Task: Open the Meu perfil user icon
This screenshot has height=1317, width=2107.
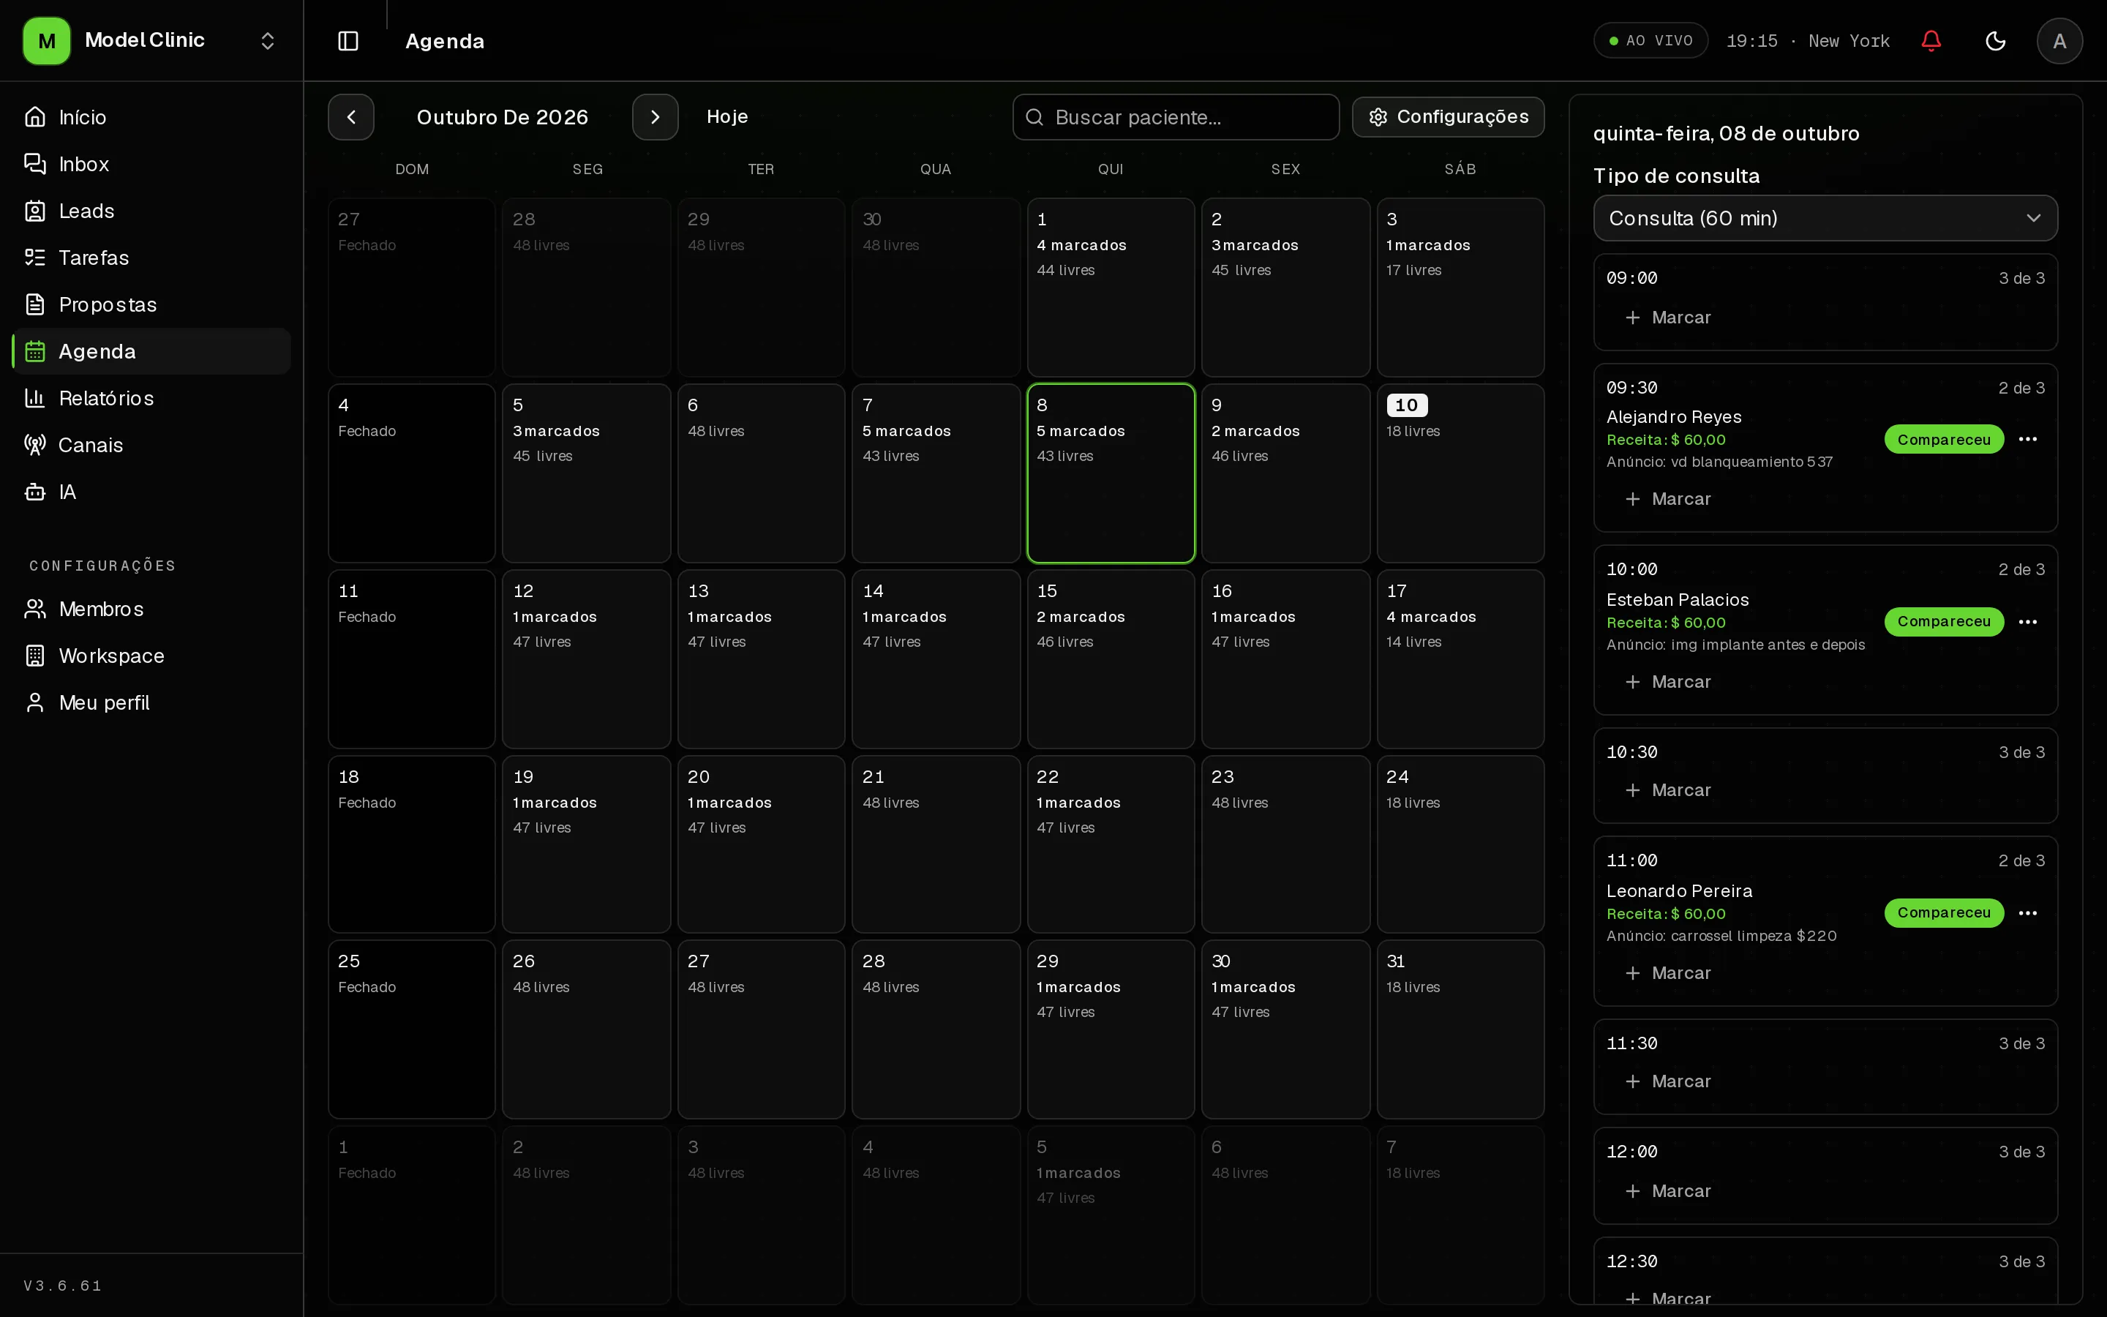Action: click(x=35, y=703)
